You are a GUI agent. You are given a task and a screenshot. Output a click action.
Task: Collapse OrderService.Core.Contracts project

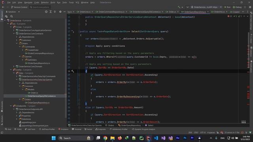pyautogui.click(x=14, y=34)
